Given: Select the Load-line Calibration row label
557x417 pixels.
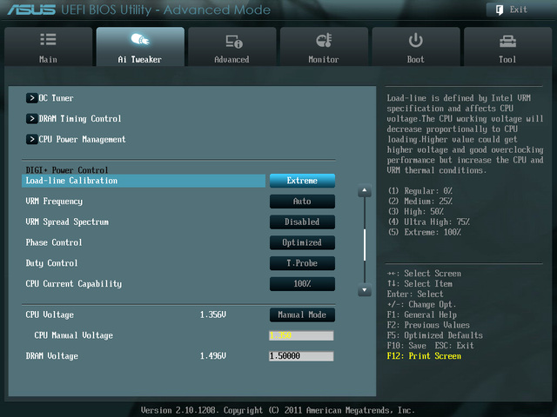Looking at the screenshot, I should pos(71,181).
